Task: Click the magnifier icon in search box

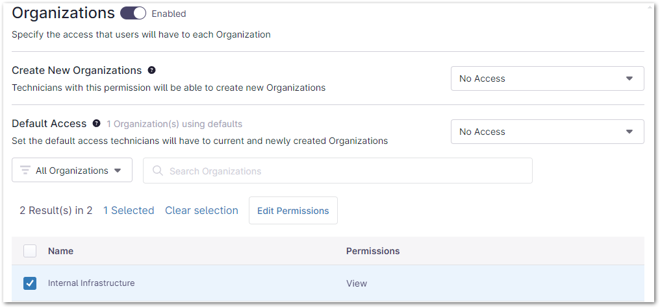Action: coord(157,171)
